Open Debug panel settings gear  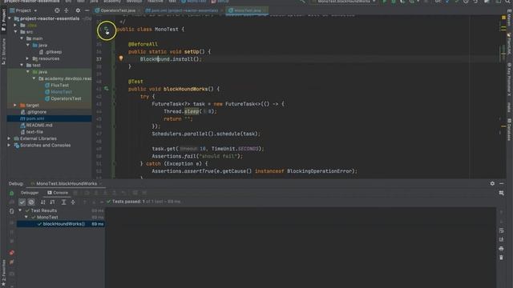(492, 183)
